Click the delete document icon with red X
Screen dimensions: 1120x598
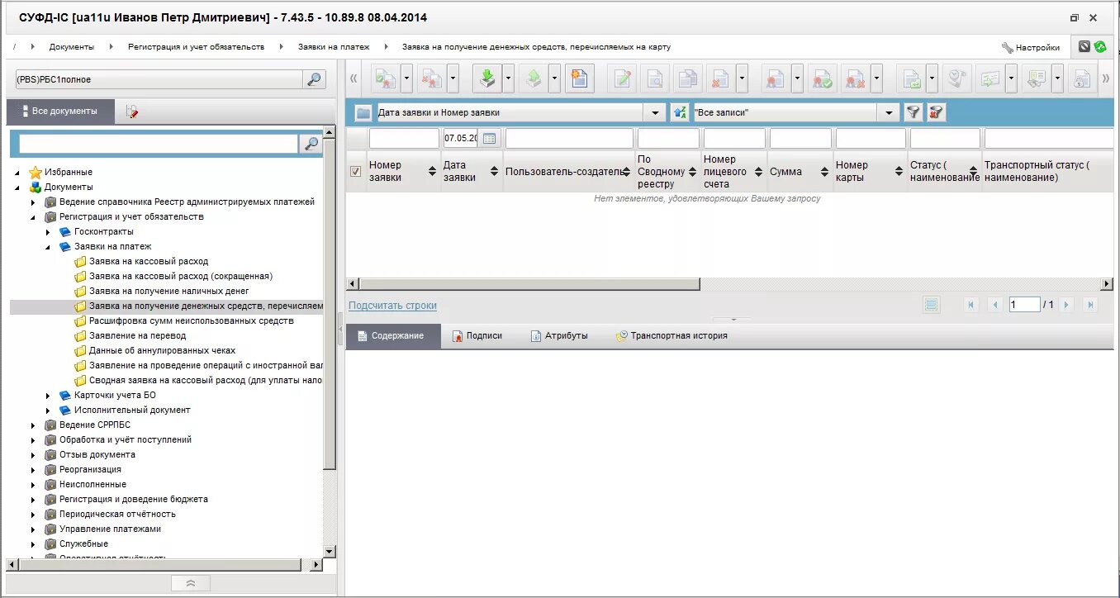click(720, 78)
